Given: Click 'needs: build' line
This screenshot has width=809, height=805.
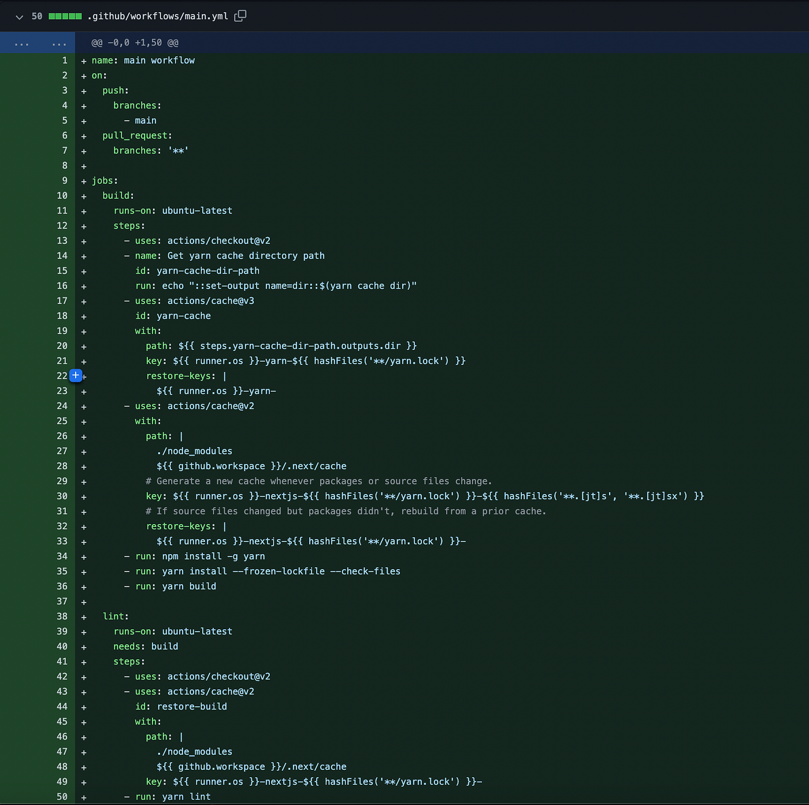Looking at the screenshot, I should (x=146, y=647).
